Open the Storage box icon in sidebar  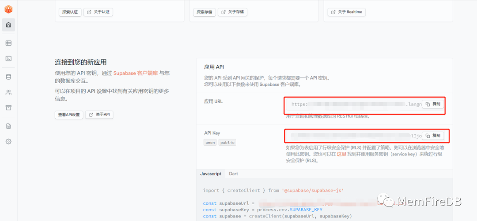point(8,107)
